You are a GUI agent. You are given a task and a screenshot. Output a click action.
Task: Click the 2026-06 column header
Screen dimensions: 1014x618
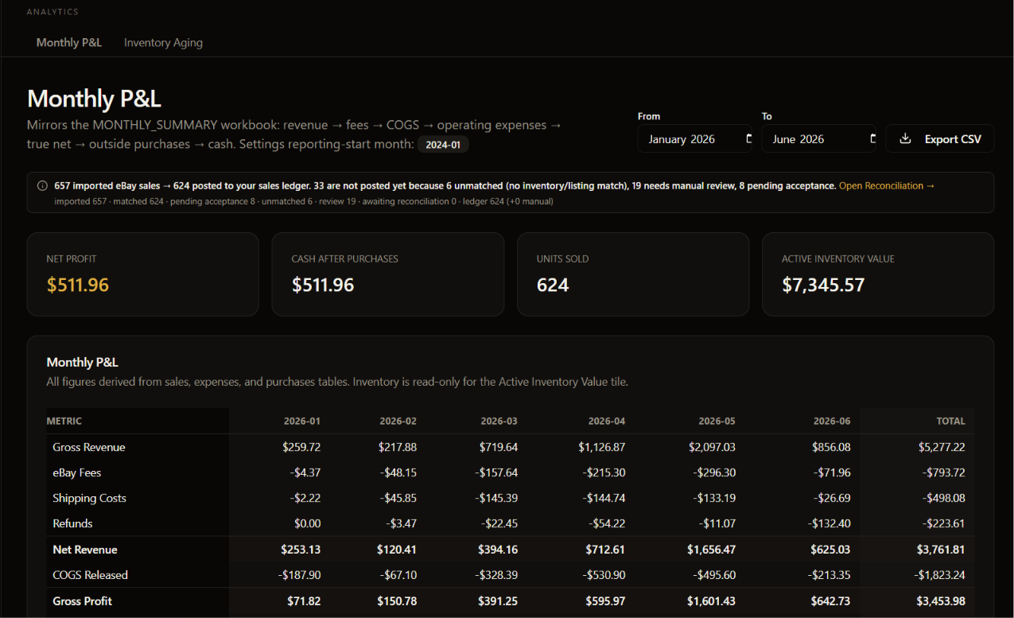(x=832, y=421)
